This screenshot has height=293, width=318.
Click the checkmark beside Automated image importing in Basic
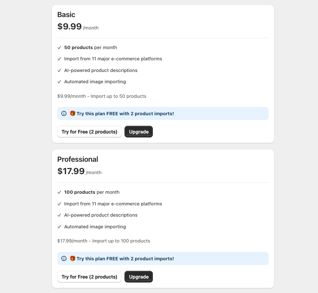click(60, 81)
